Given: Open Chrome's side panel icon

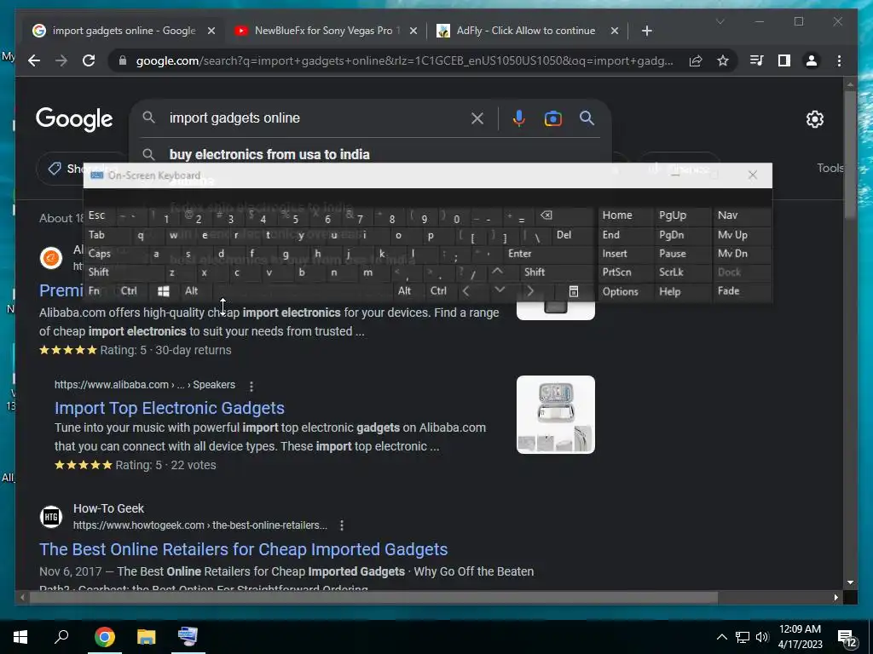Looking at the screenshot, I should [784, 60].
